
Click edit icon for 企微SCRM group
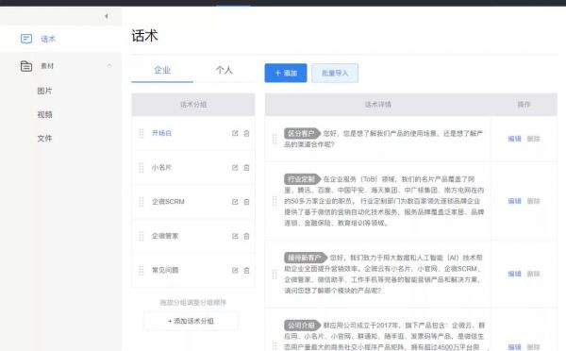[235, 202]
